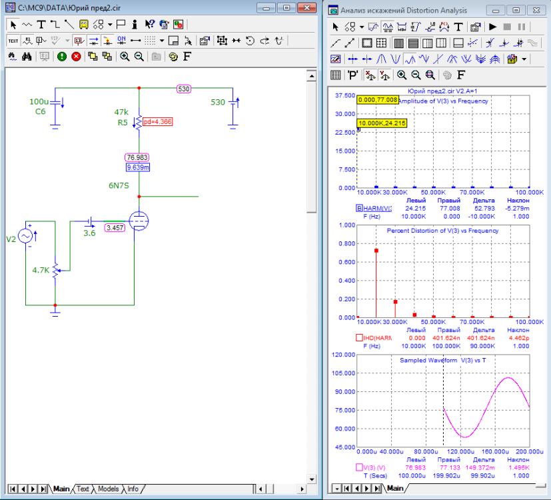The height and width of the screenshot is (500, 551).
Task: Zoom in on the schematic
Action: point(125,57)
